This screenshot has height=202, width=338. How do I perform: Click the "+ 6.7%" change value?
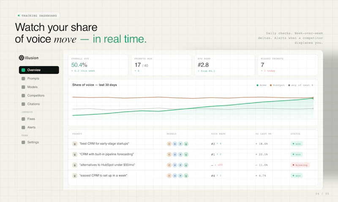coord(261,176)
